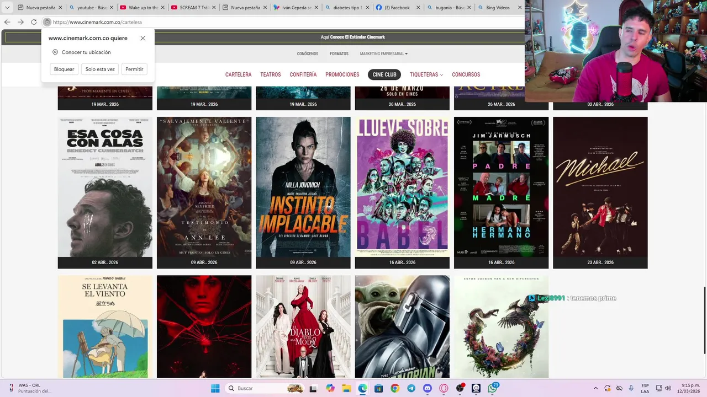Open El Testamento de Ann Lee poster
The image size is (707, 397).
pos(204,187)
